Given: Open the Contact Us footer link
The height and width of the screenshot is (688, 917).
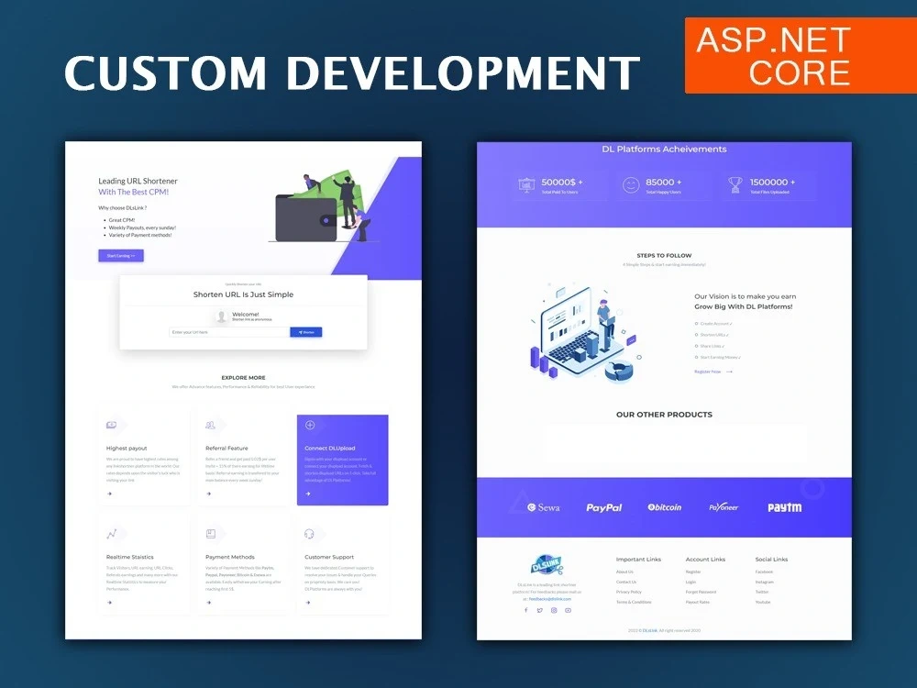Looking at the screenshot, I should pos(626,582).
